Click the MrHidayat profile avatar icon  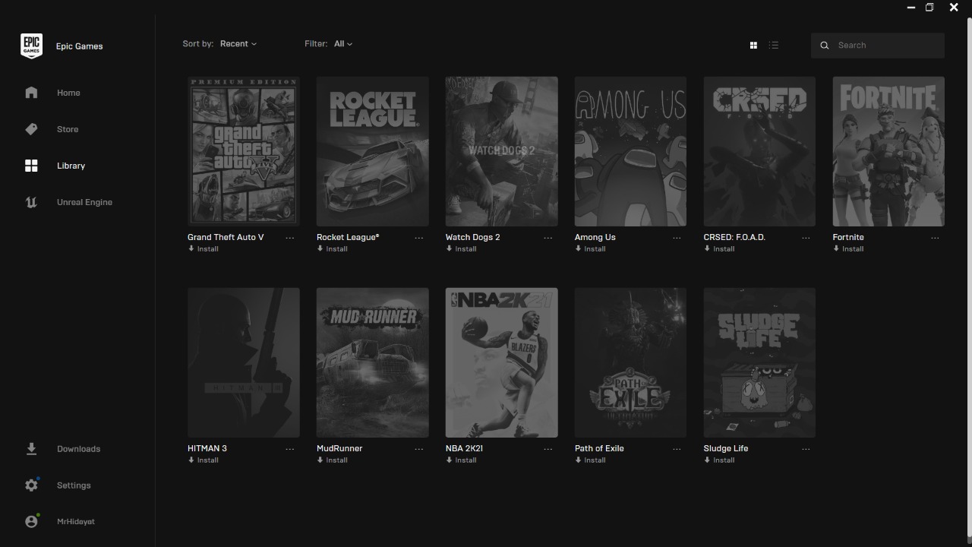point(31,522)
